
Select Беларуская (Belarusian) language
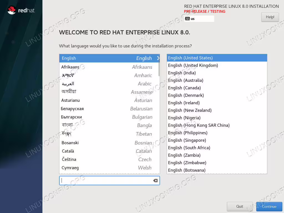[109, 109]
